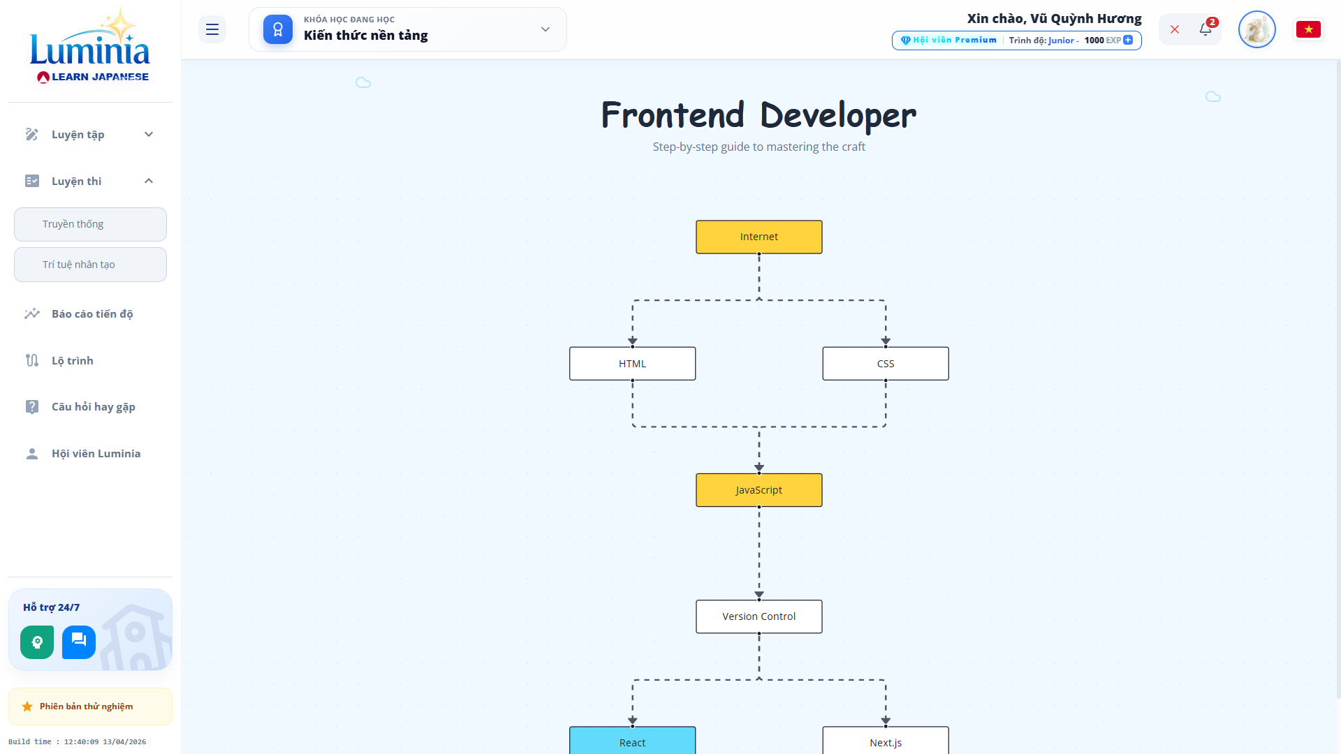Expand the Luyện tập menu chevron
1341x754 pixels.
pyautogui.click(x=149, y=134)
